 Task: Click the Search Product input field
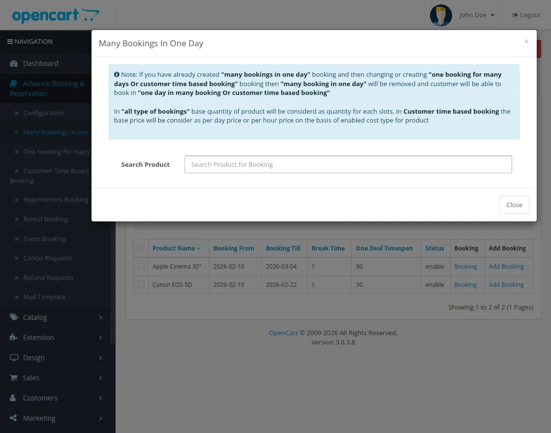(x=348, y=164)
